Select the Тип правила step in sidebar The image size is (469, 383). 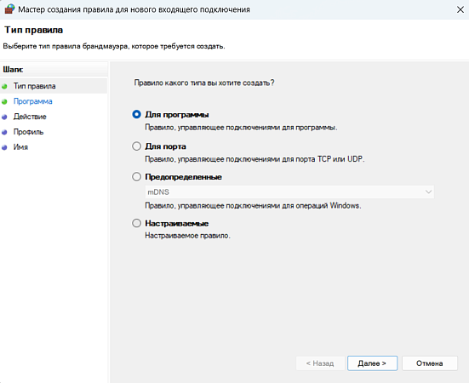pyautogui.click(x=34, y=87)
